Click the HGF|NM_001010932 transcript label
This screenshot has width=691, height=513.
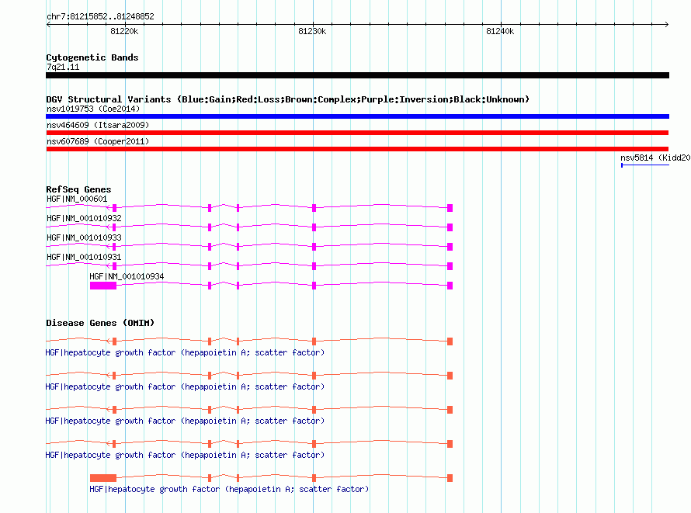click(84, 218)
